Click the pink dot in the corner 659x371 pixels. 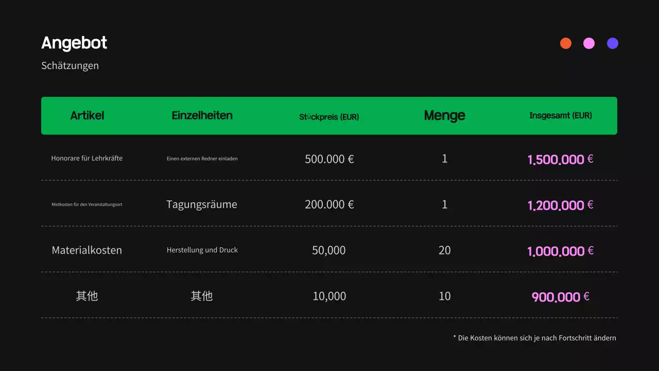pos(589,43)
